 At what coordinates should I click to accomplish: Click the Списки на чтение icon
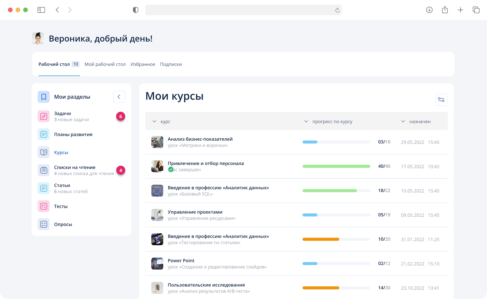coord(44,170)
